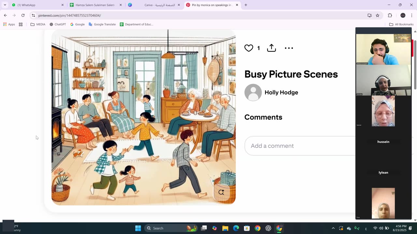Switch to the Canva tab
Screen dimensions: 417x234
(153, 5)
